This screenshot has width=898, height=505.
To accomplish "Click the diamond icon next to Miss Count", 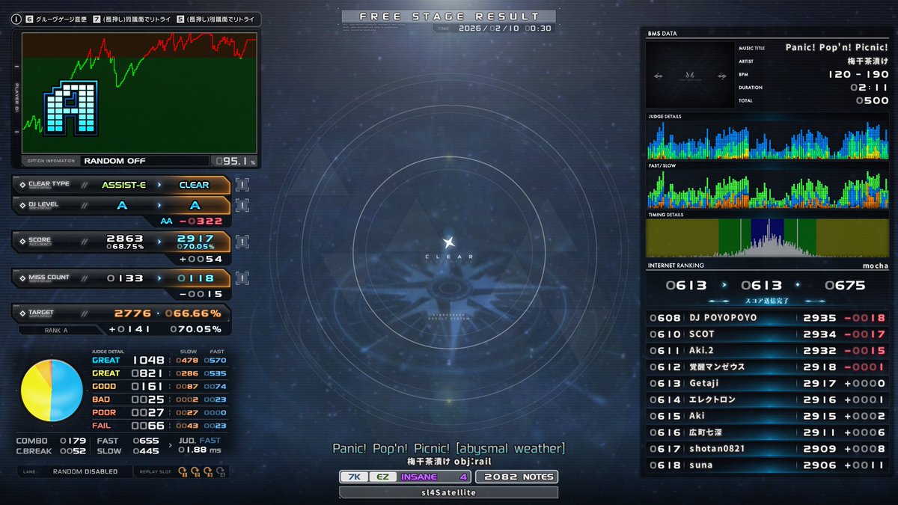I will click(x=22, y=278).
